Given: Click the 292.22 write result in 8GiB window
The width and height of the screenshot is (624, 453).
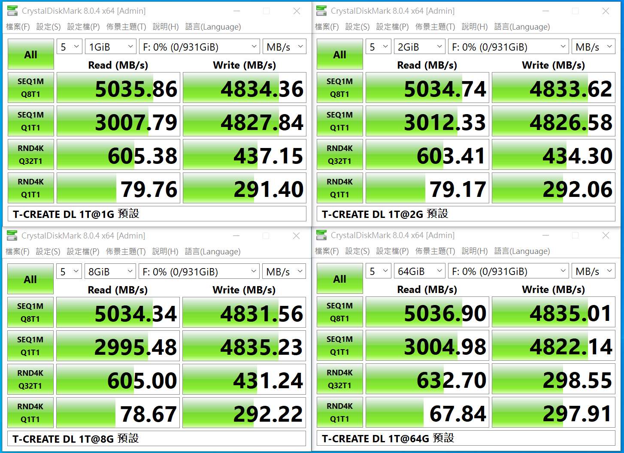Looking at the screenshot, I should tap(244, 413).
